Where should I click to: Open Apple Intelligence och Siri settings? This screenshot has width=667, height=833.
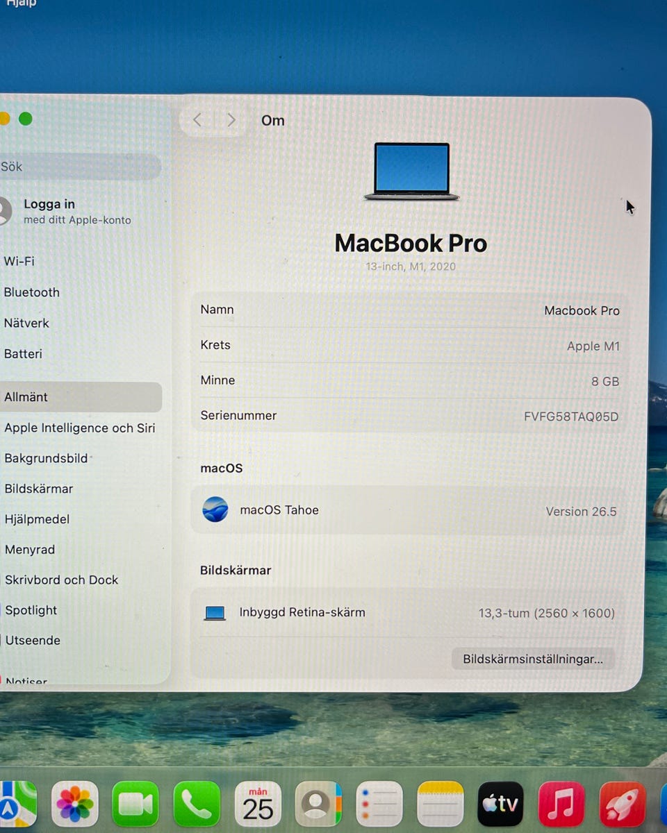pos(79,428)
